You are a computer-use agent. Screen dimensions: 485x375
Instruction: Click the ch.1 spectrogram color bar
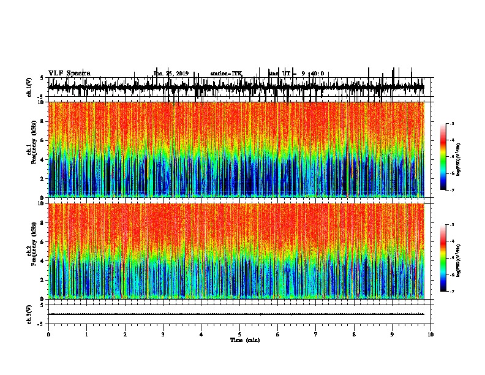click(x=443, y=157)
